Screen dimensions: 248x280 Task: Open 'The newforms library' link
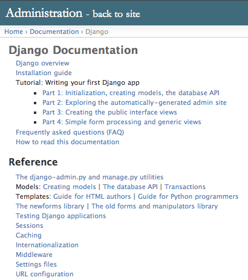(50, 206)
